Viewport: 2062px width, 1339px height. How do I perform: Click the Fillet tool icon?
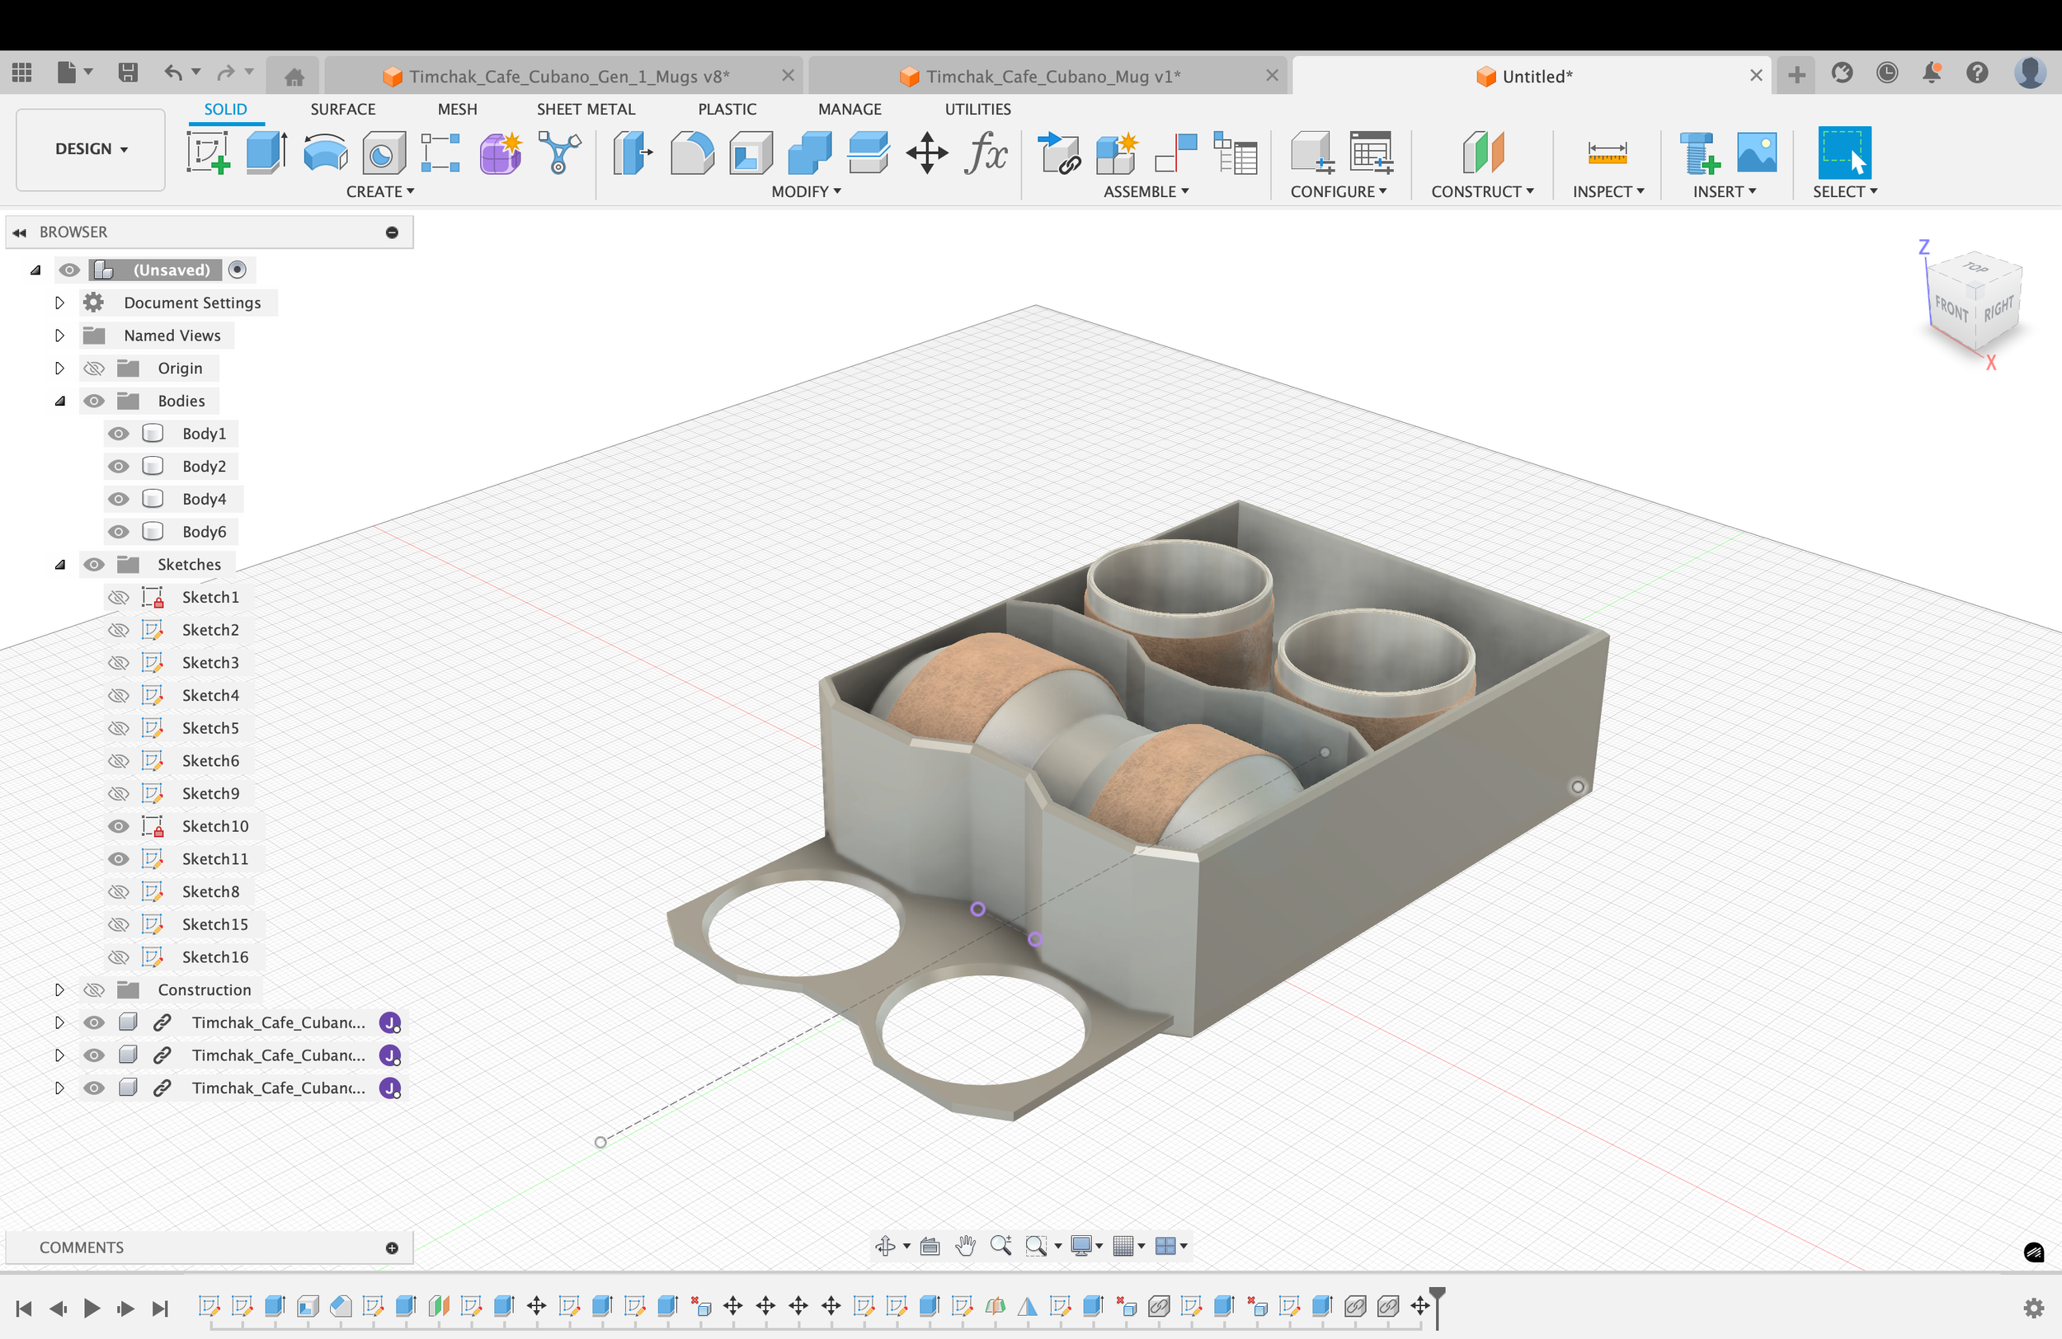(x=691, y=153)
